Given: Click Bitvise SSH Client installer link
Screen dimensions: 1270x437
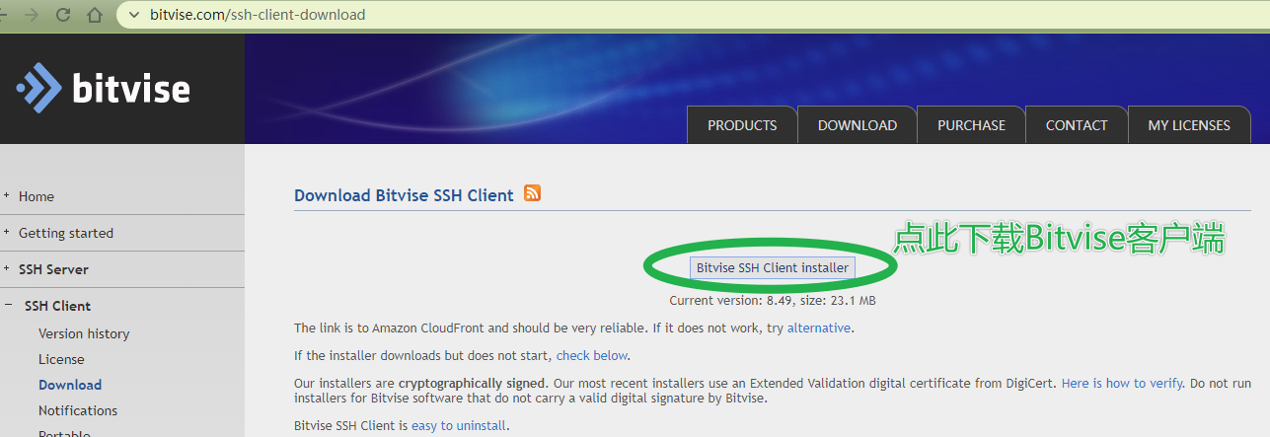Looking at the screenshot, I should point(772,267).
